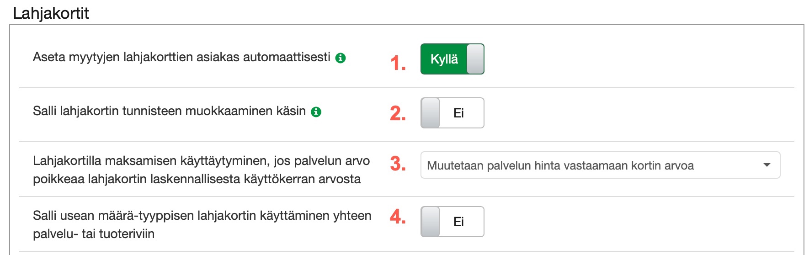Screen dimensions: 809x255
Task: Click the green "Kyllä" text on the switch
Action: tap(444, 59)
